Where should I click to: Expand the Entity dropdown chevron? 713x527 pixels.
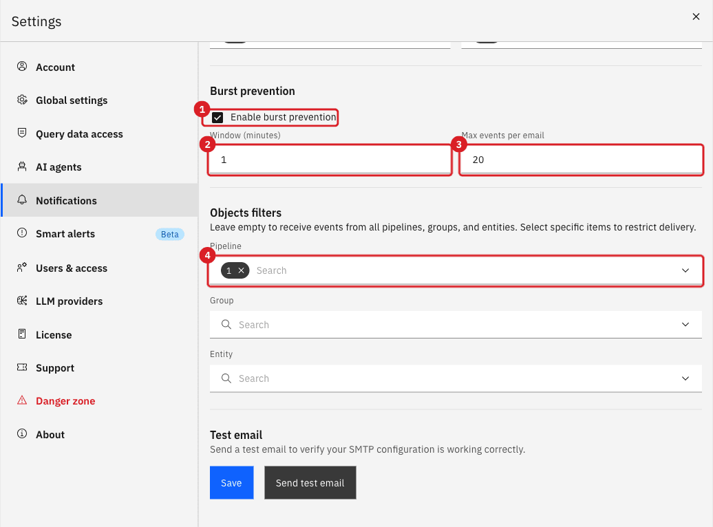click(x=685, y=378)
